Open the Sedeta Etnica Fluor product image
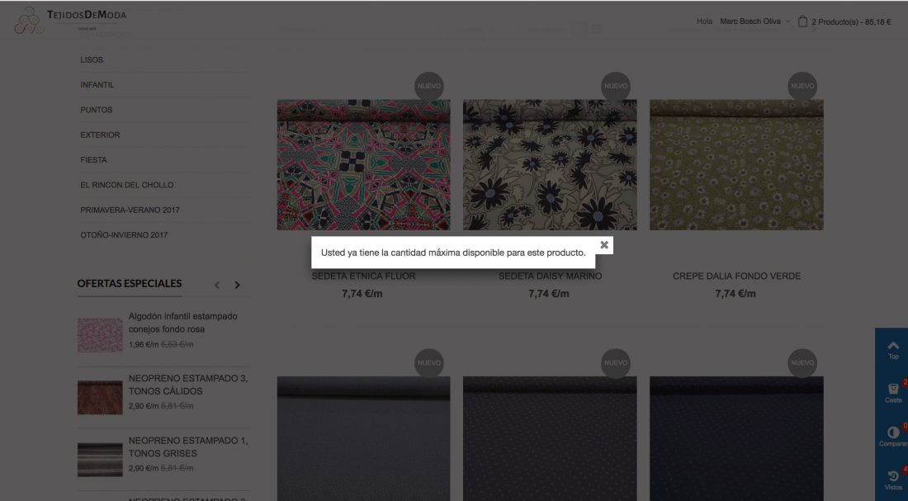This screenshot has height=501, width=908. pyautogui.click(x=364, y=165)
